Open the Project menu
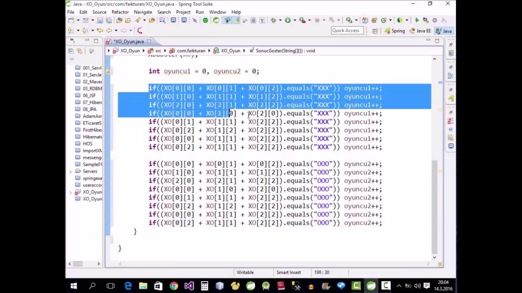Viewport: 522px width, 293px height. [x=183, y=12]
